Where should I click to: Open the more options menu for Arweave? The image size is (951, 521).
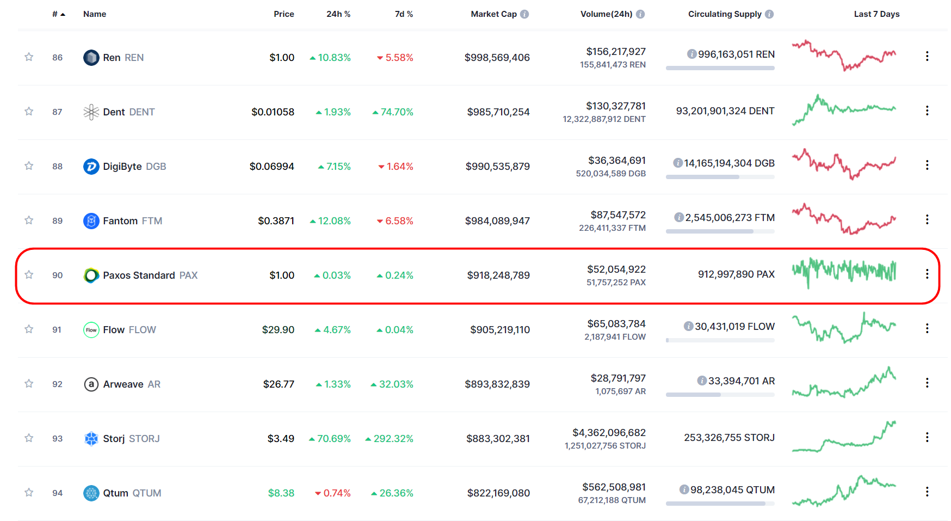coord(927,383)
